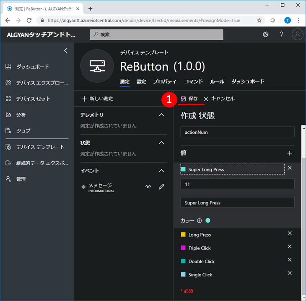Close the 測定 ReButton-1 browser tab
The width and height of the screenshot is (306, 301).
78,8
